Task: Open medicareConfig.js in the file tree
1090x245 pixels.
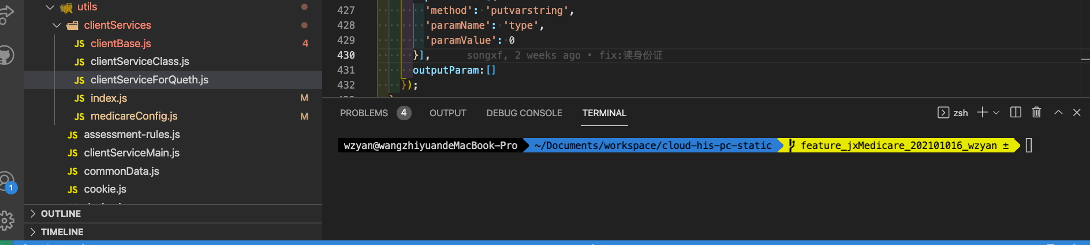Action: 134,116
